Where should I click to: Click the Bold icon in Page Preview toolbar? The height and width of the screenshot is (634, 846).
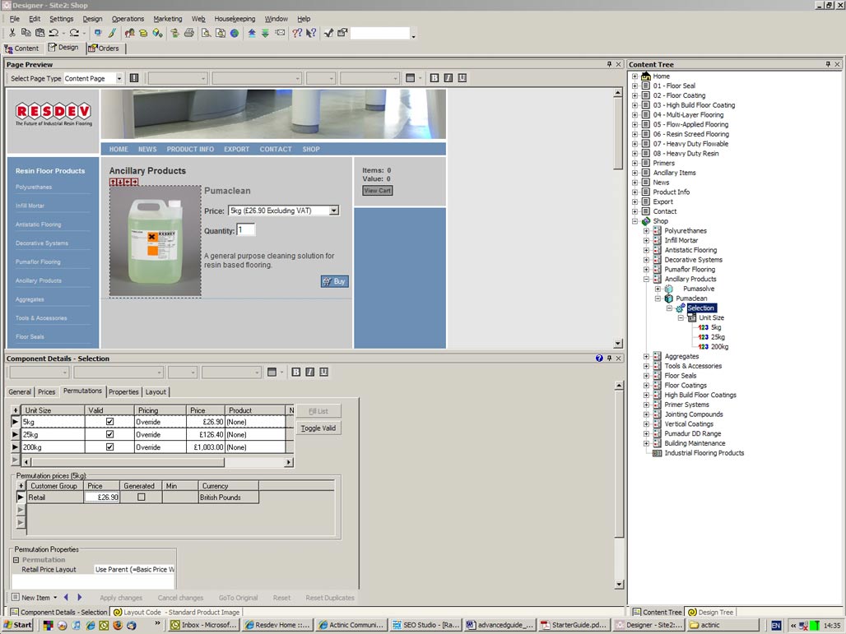[435, 78]
